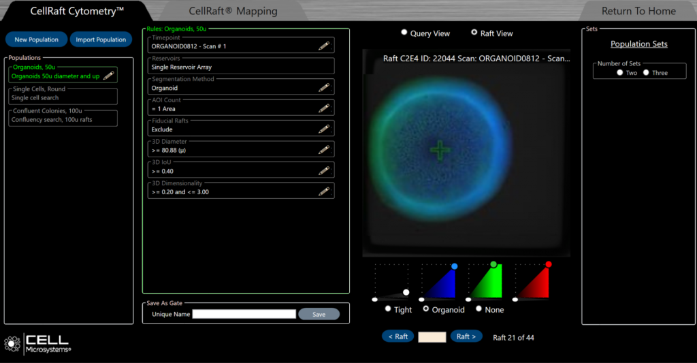Click the raft number input box
Viewport: 697px width, 363px height.
pos(432,336)
